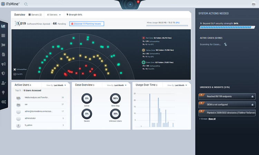
Task: Click ACTIVE CASES [0/282] heading
Action: click(x=211, y=38)
